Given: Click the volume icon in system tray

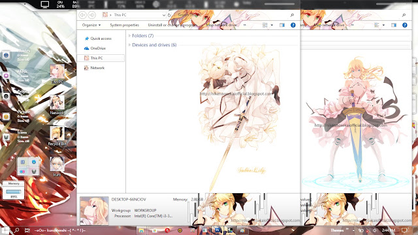Looking at the screenshot, I should click(374, 230).
